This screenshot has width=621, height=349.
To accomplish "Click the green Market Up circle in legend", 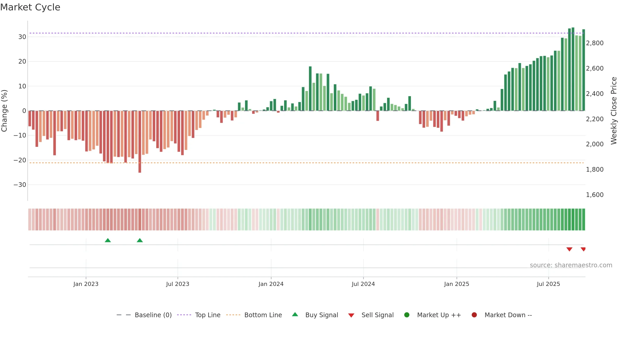I will (407, 315).
